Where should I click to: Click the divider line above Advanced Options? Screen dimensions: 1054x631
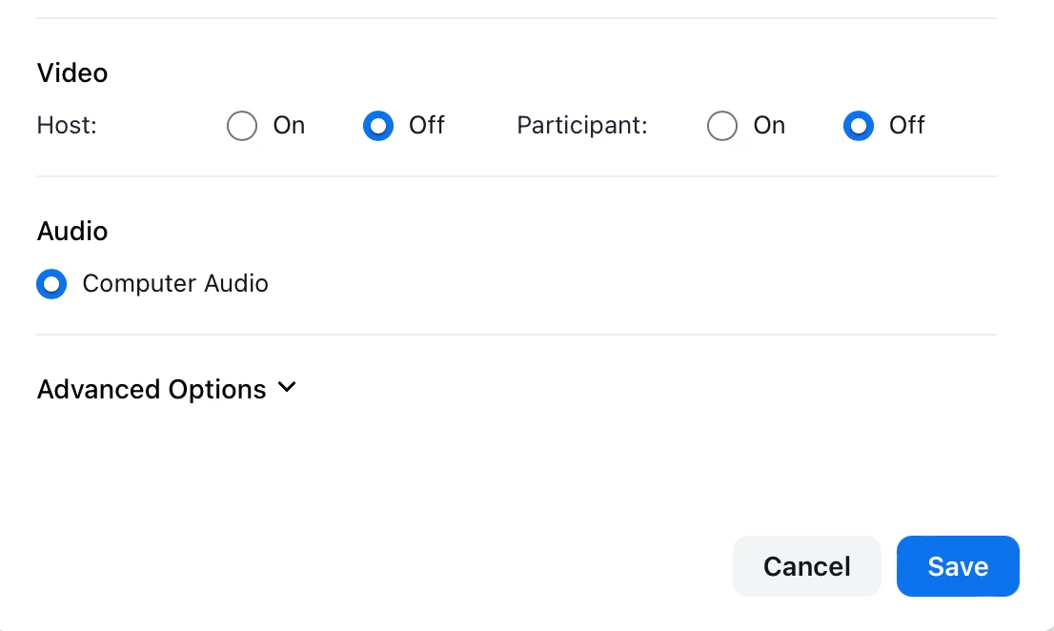(516, 335)
